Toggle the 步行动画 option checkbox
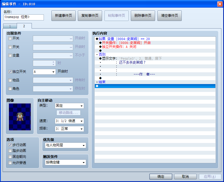The width and height of the screenshot is (224, 182). tap(10, 145)
